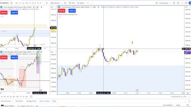
Task: Expand the indicator legend in 15m chart
Action: click(2, 61)
